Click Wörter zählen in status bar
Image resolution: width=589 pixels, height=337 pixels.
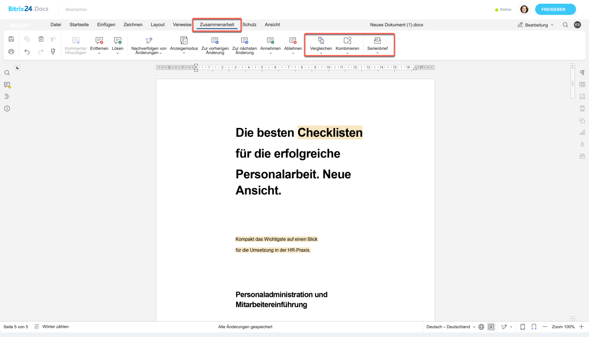52,327
